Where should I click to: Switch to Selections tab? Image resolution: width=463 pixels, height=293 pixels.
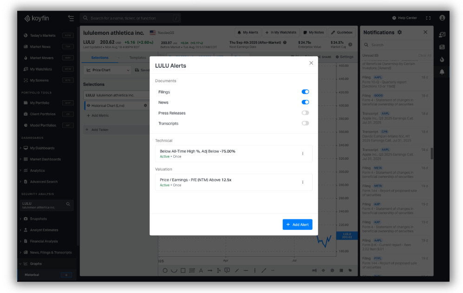coord(100,58)
